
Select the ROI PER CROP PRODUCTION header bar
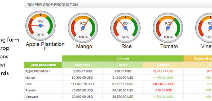(x=118, y=5)
